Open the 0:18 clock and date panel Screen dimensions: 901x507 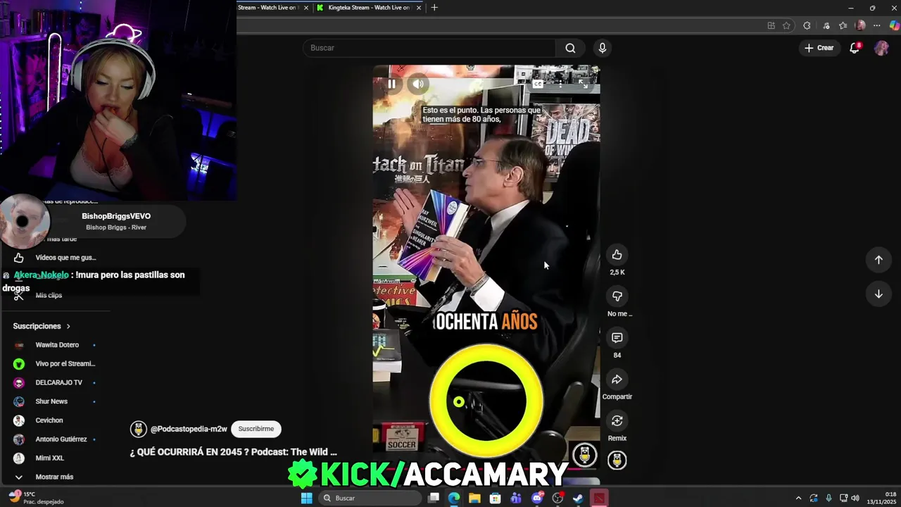(881, 498)
